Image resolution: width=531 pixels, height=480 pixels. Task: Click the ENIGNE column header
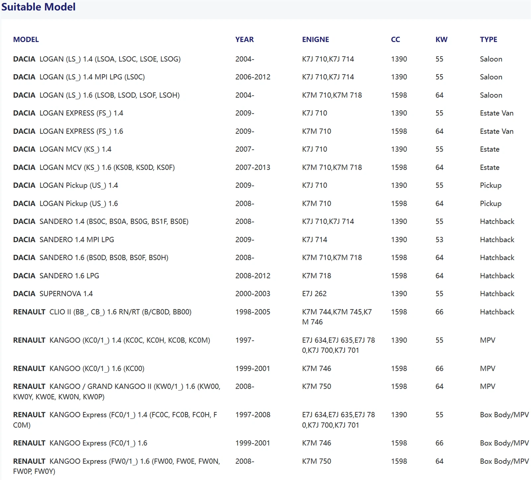click(x=316, y=39)
